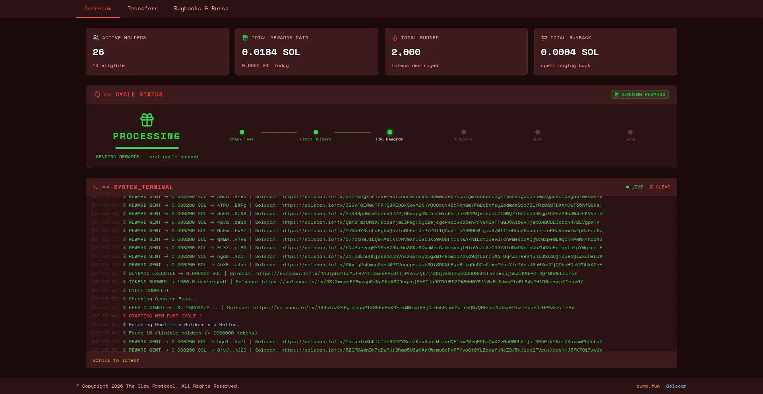Screen dimensions: 763x394
Task: Click the green LIVE indicator dot
Action: coord(627,187)
